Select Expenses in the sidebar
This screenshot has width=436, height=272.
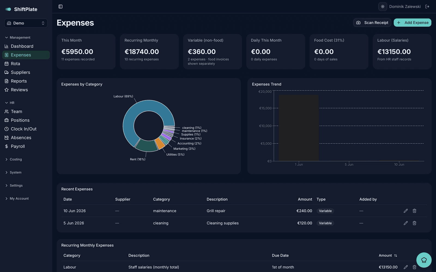tap(26, 55)
